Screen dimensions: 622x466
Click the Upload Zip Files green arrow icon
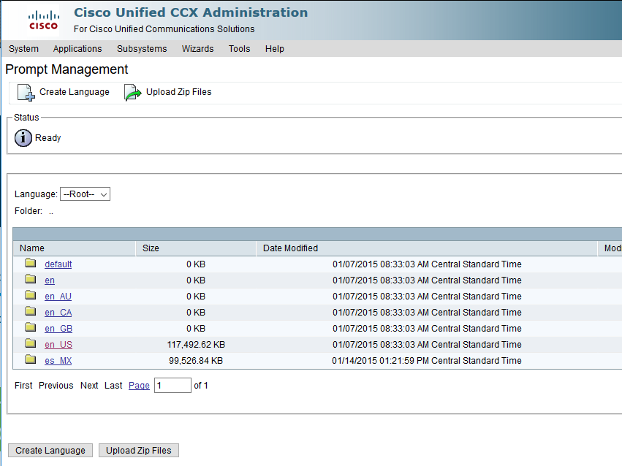click(x=133, y=92)
